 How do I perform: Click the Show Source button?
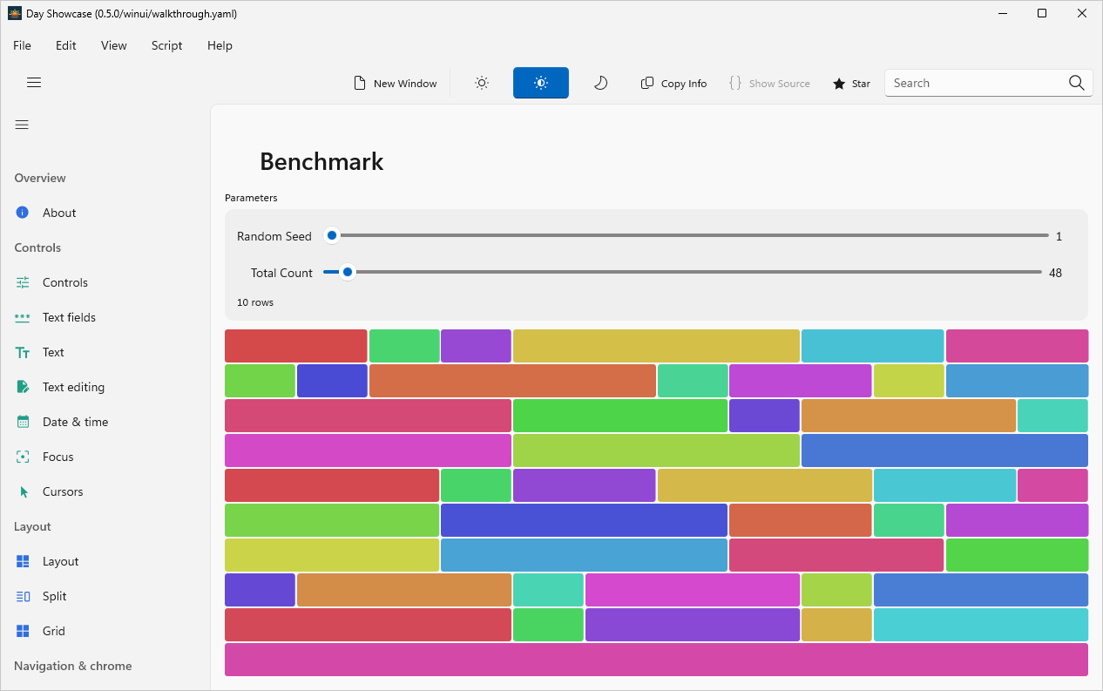(x=769, y=84)
